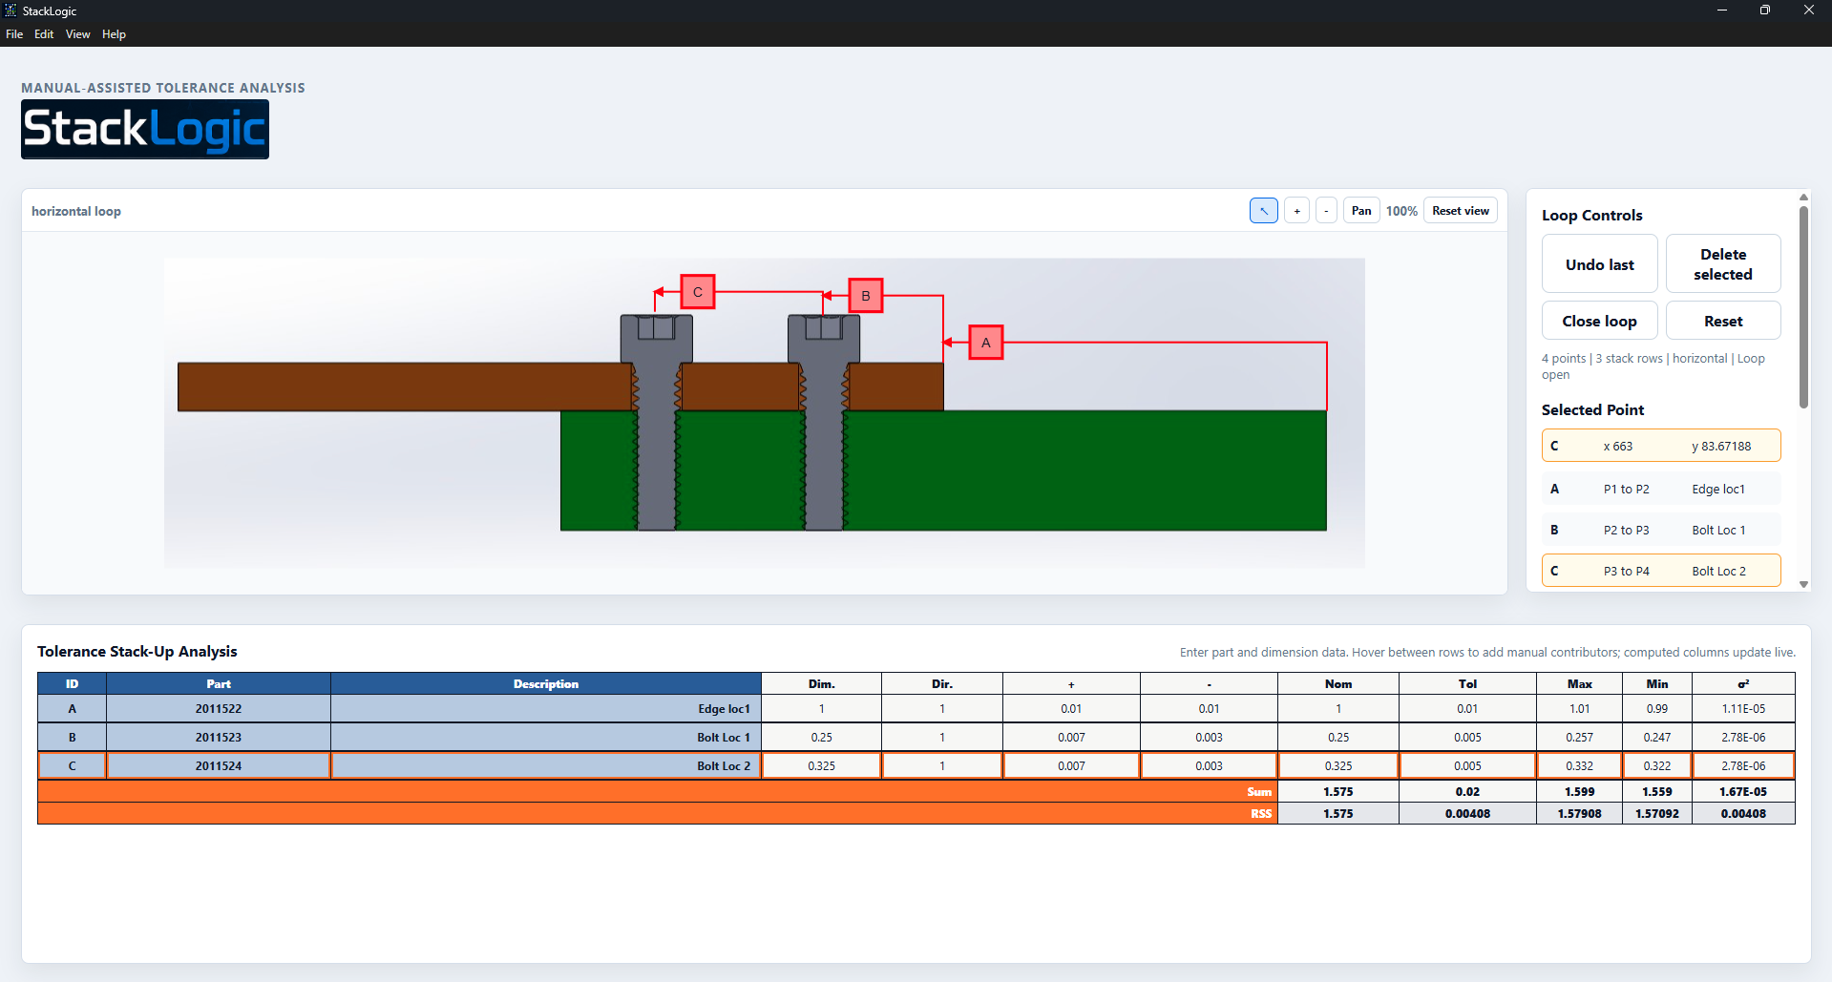The height and width of the screenshot is (982, 1832).
Task: Click the Reset view button
Action: (x=1460, y=211)
